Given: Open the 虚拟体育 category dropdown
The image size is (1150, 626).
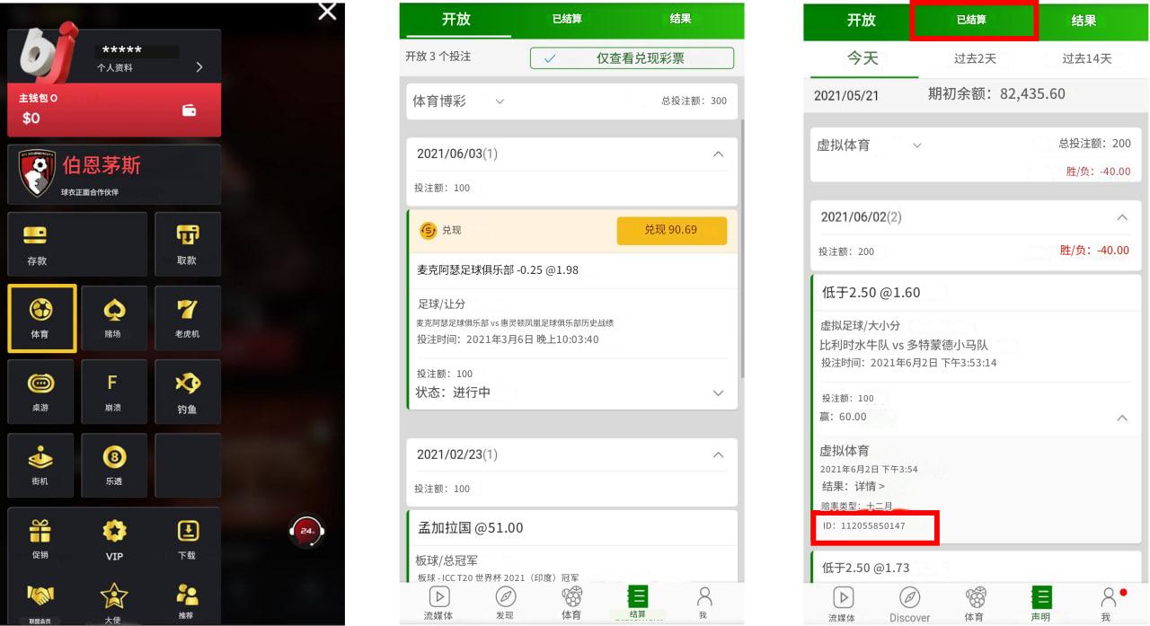Looking at the screenshot, I should point(869,145).
